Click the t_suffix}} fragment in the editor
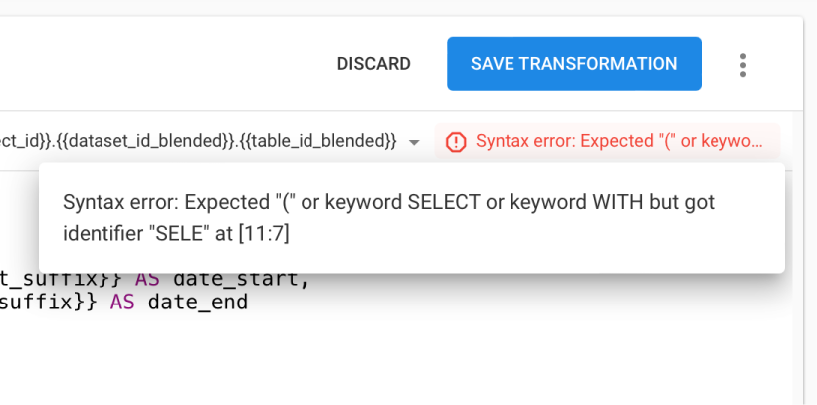The height and width of the screenshot is (405, 817). pyautogui.click(x=61, y=281)
